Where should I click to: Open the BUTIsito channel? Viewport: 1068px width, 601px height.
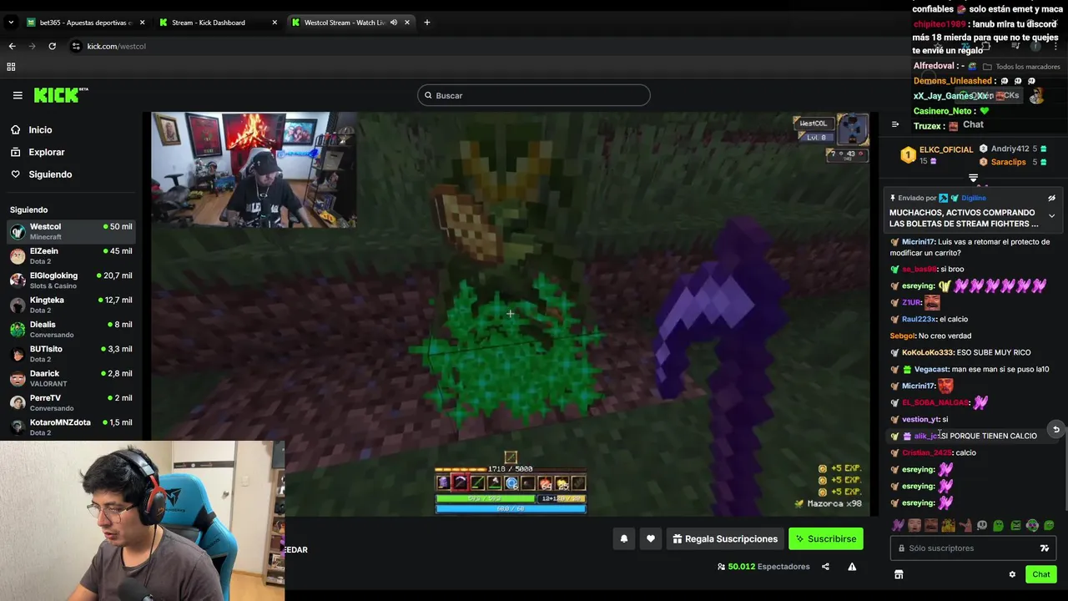tap(71, 354)
